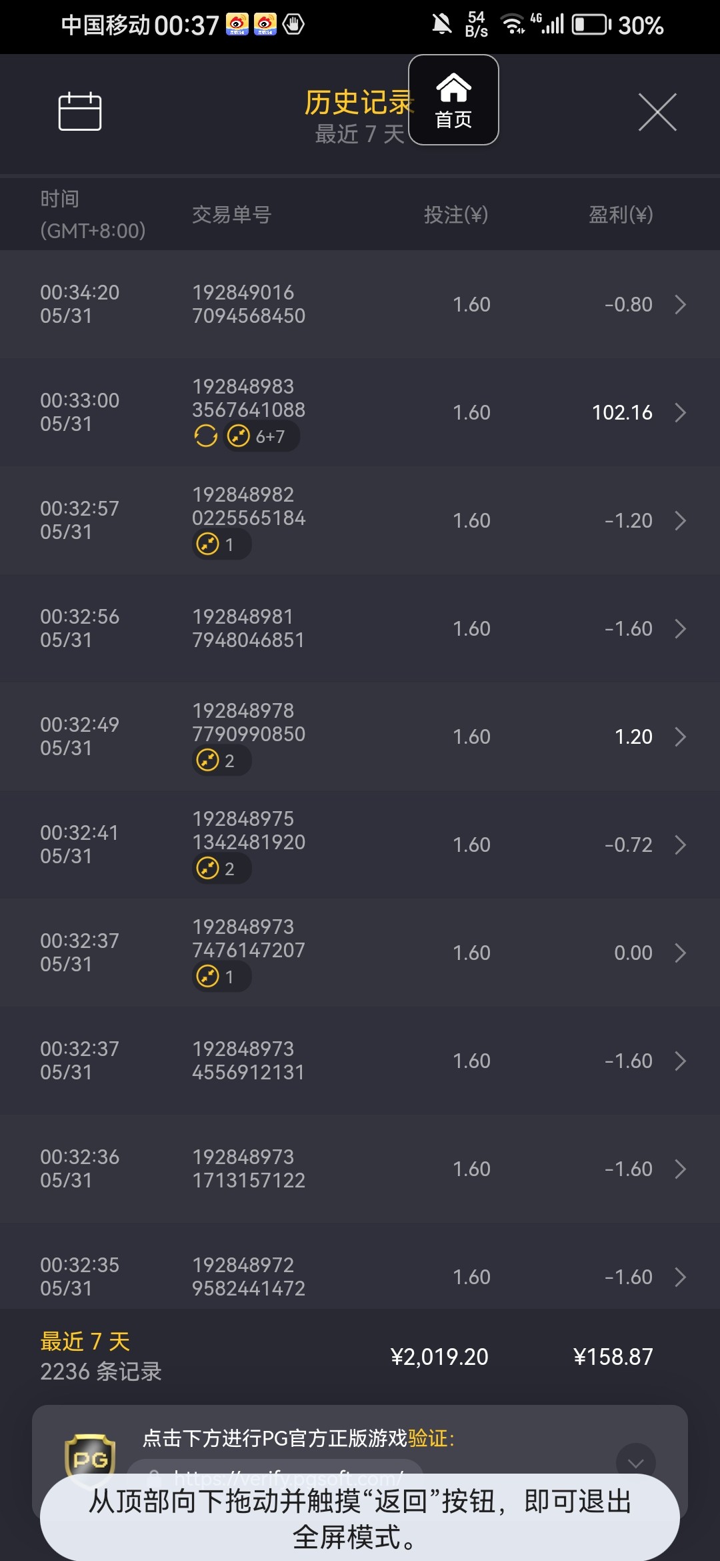Tap the spin badge on the 00:32:57 record
The width and height of the screenshot is (720, 1561).
pyautogui.click(x=221, y=544)
